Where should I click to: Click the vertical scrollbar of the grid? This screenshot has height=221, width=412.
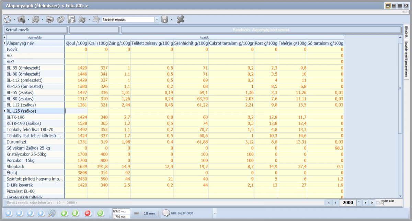[x=400, y=103]
